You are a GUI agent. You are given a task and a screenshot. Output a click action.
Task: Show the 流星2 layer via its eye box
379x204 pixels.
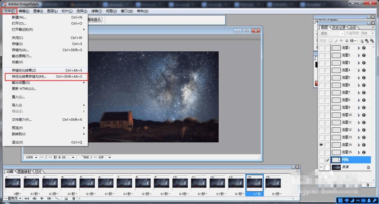pyautogui.click(x=321, y=56)
